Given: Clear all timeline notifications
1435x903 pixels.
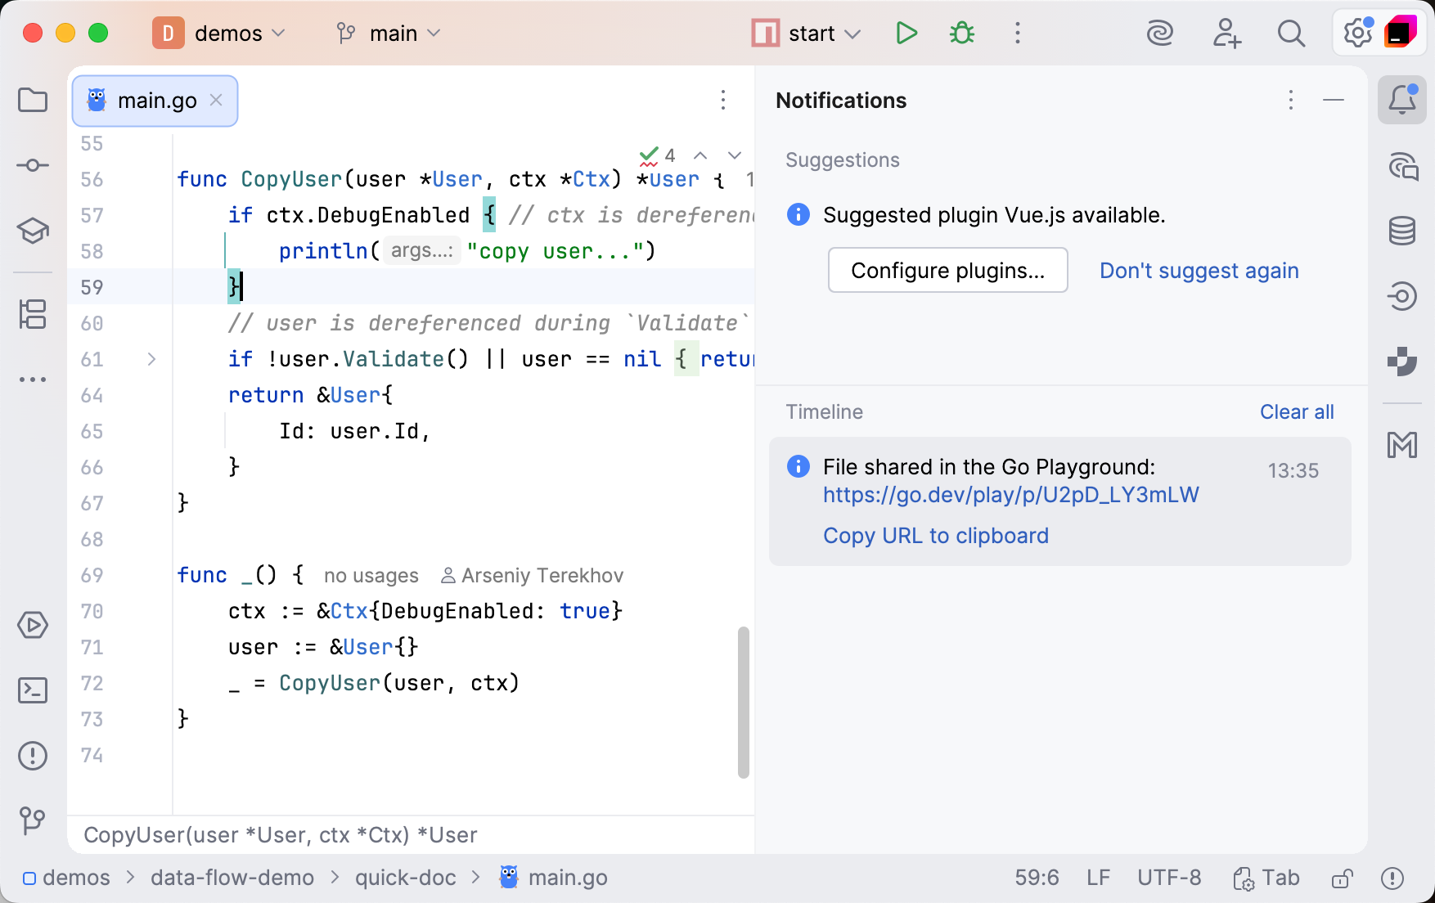Looking at the screenshot, I should [1297, 411].
